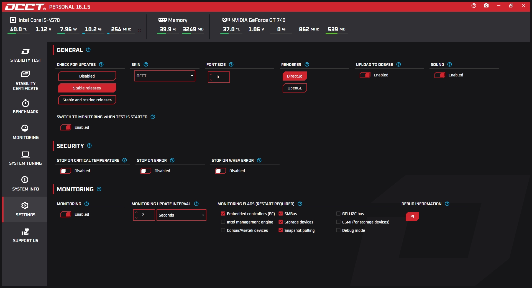Uncheck Storage devices flag
This screenshot has width=532, height=288.
[281, 222]
